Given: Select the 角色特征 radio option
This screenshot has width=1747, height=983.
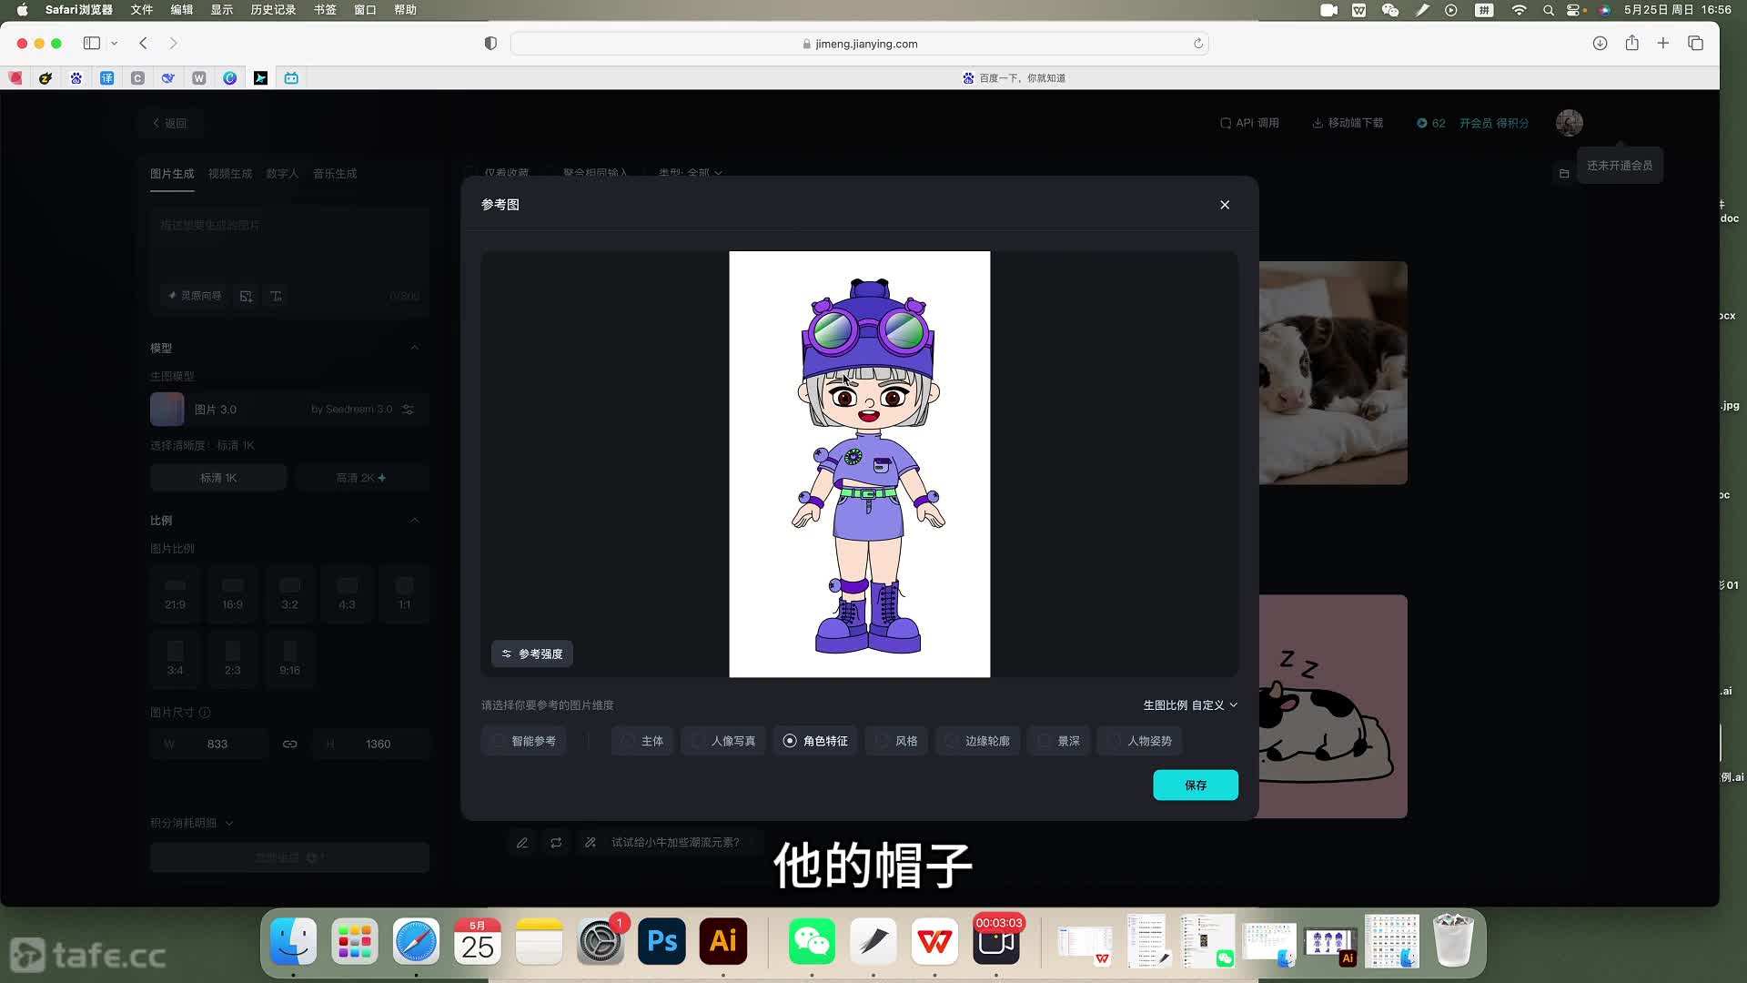Looking at the screenshot, I should pyautogui.click(x=816, y=741).
